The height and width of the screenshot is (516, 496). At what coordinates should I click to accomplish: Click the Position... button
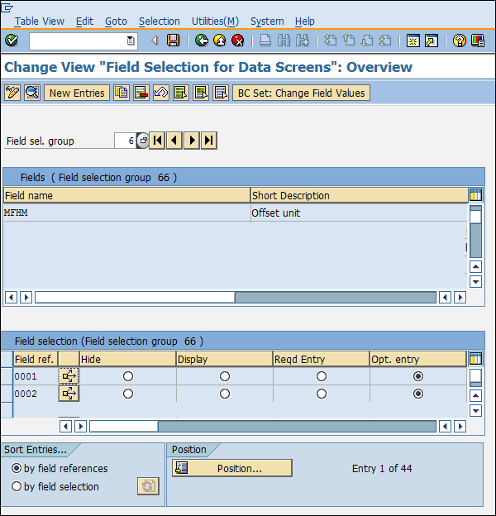pos(232,468)
